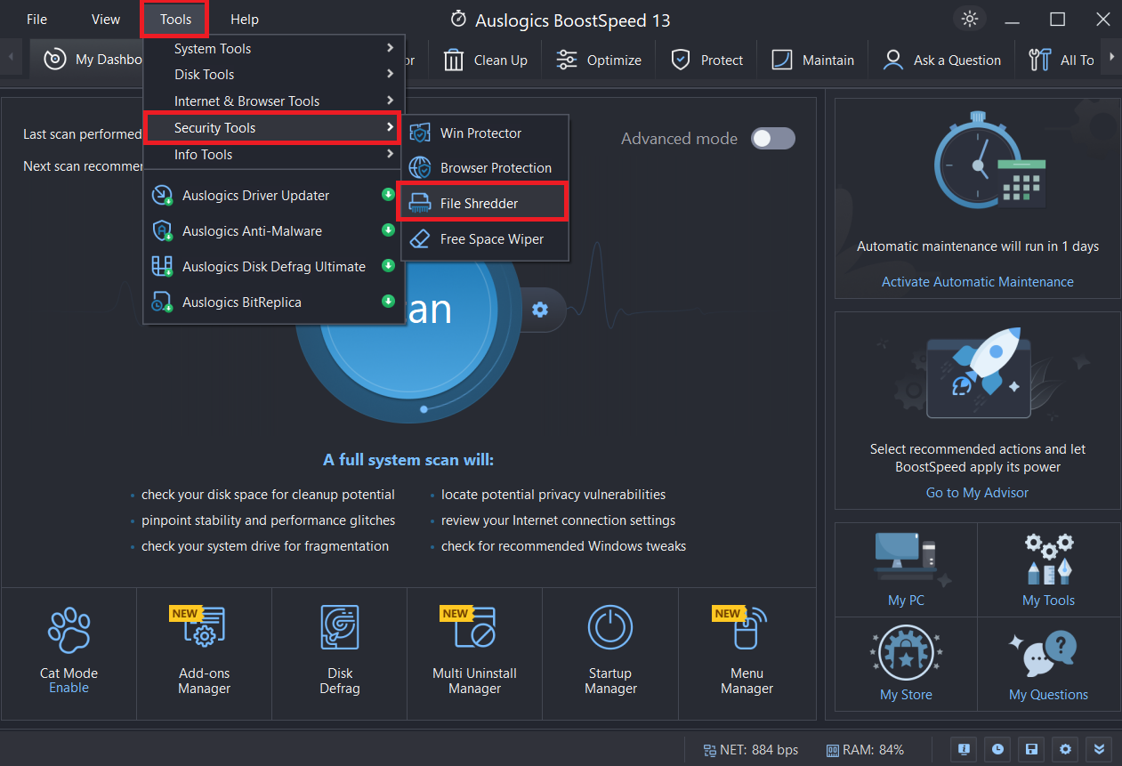
Task: Switch to the Protect tab
Action: tap(707, 60)
